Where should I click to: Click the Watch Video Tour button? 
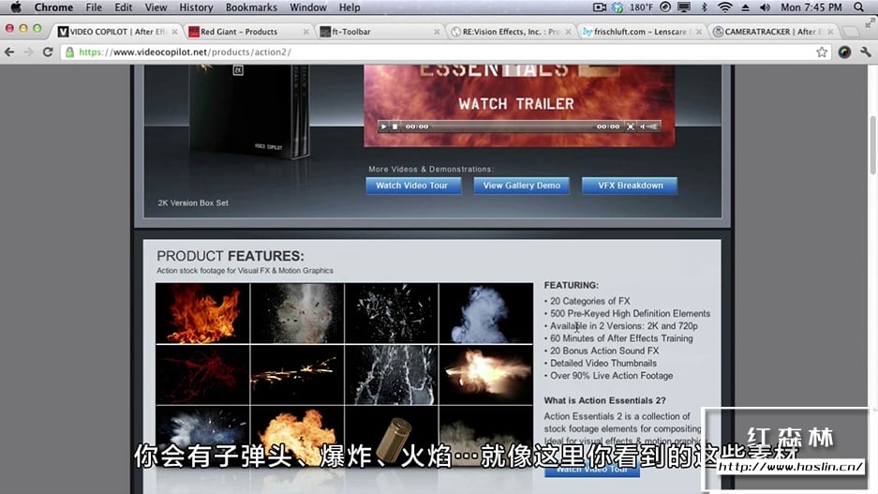coord(413,186)
